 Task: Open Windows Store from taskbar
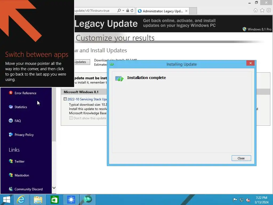click(54, 200)
